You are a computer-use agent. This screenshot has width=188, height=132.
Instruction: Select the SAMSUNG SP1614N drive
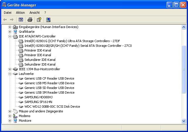pyautogui.click(x=38, y=102)
